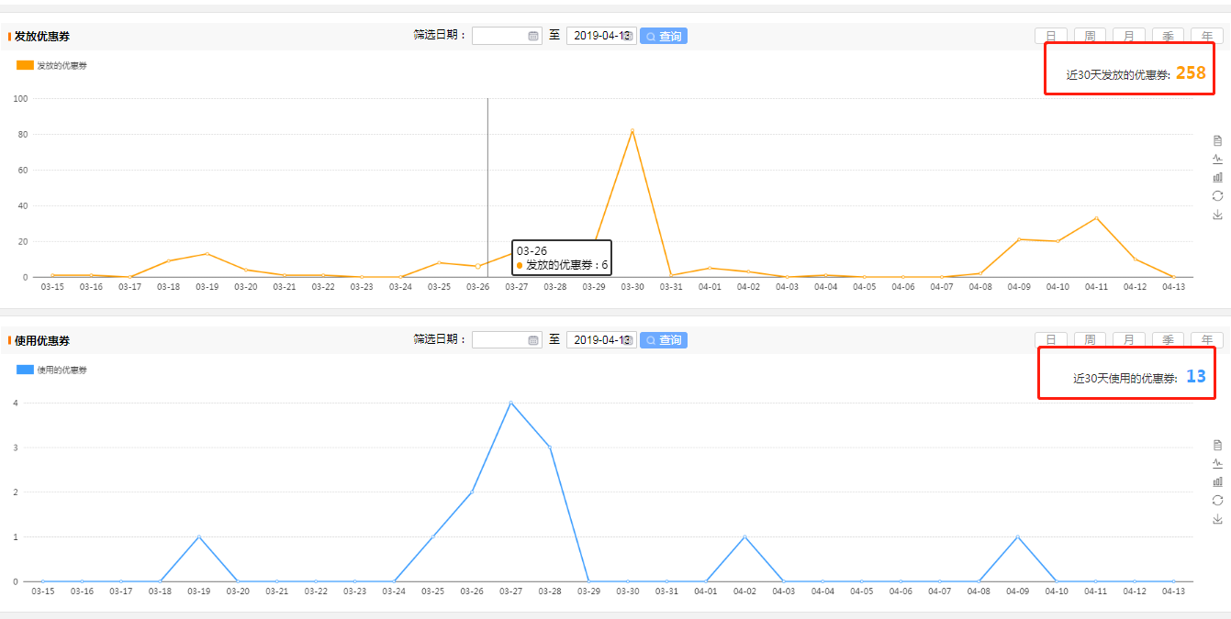Select 月 period in 使用优惠券 panel
1231x619 pixels.
[x=1128, y=340]
